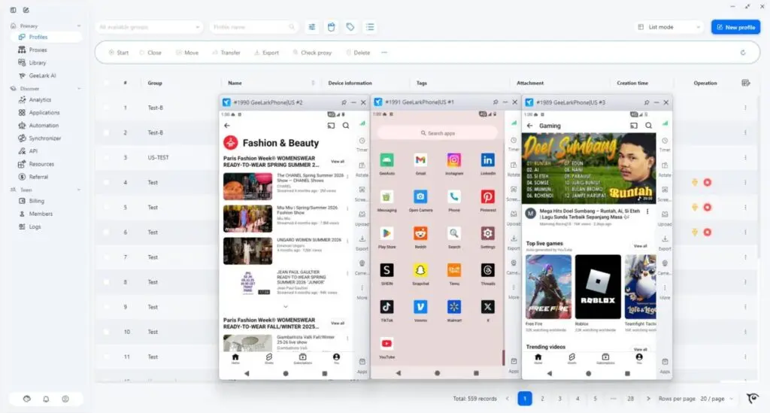
Task: Open the TikTok app icon
Action: click(387, 307)
